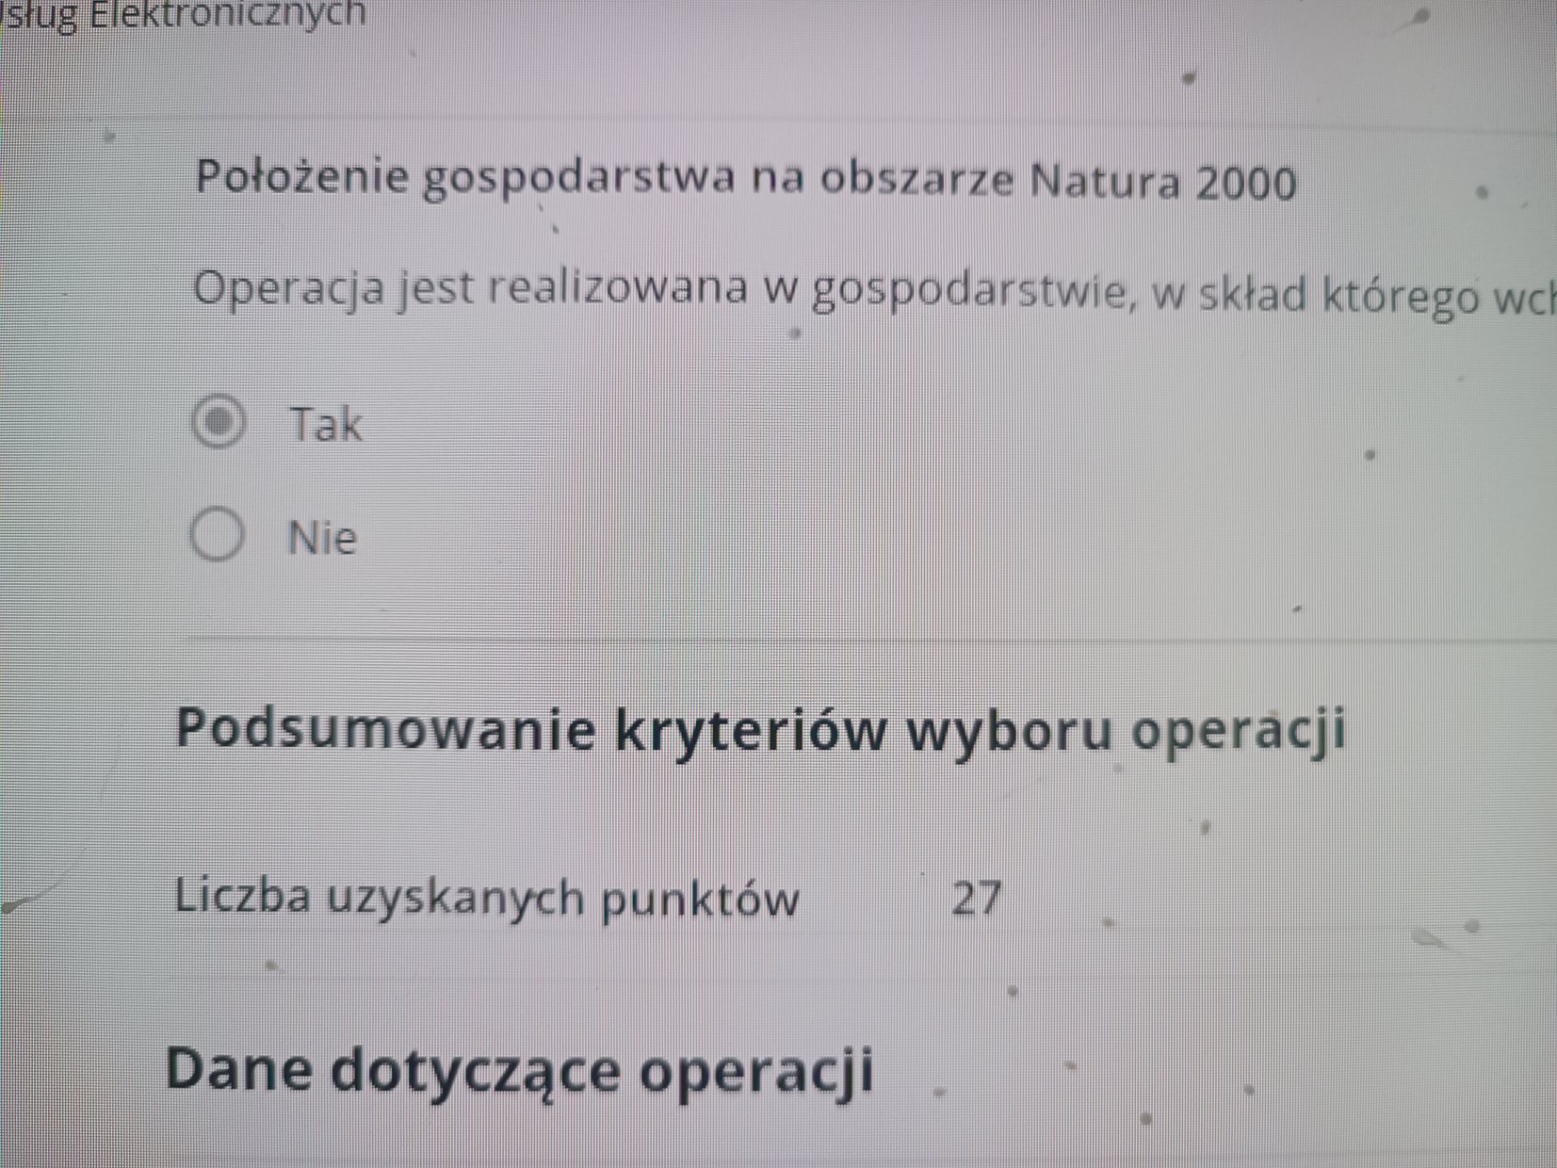Click the divider line above Podsumowanie heading
Viewport: 1557px width, 1168px height.
[x=811, y=640]
